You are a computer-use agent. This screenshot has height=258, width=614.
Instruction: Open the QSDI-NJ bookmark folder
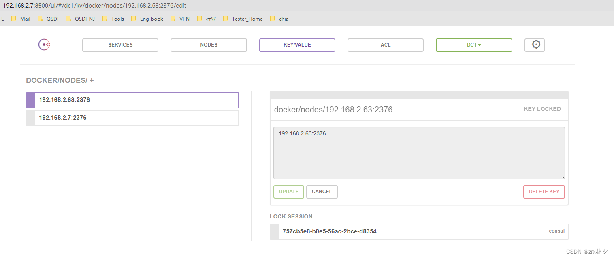tap(80, 19)
